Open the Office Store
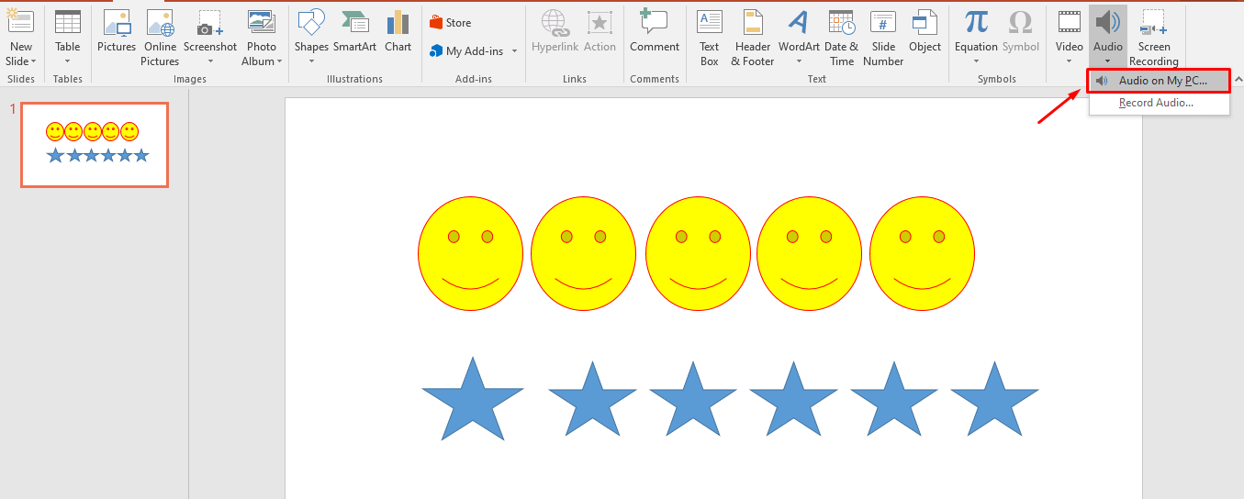The height and width of the screenshot is (499, 1244). click(x=451, y=23)
